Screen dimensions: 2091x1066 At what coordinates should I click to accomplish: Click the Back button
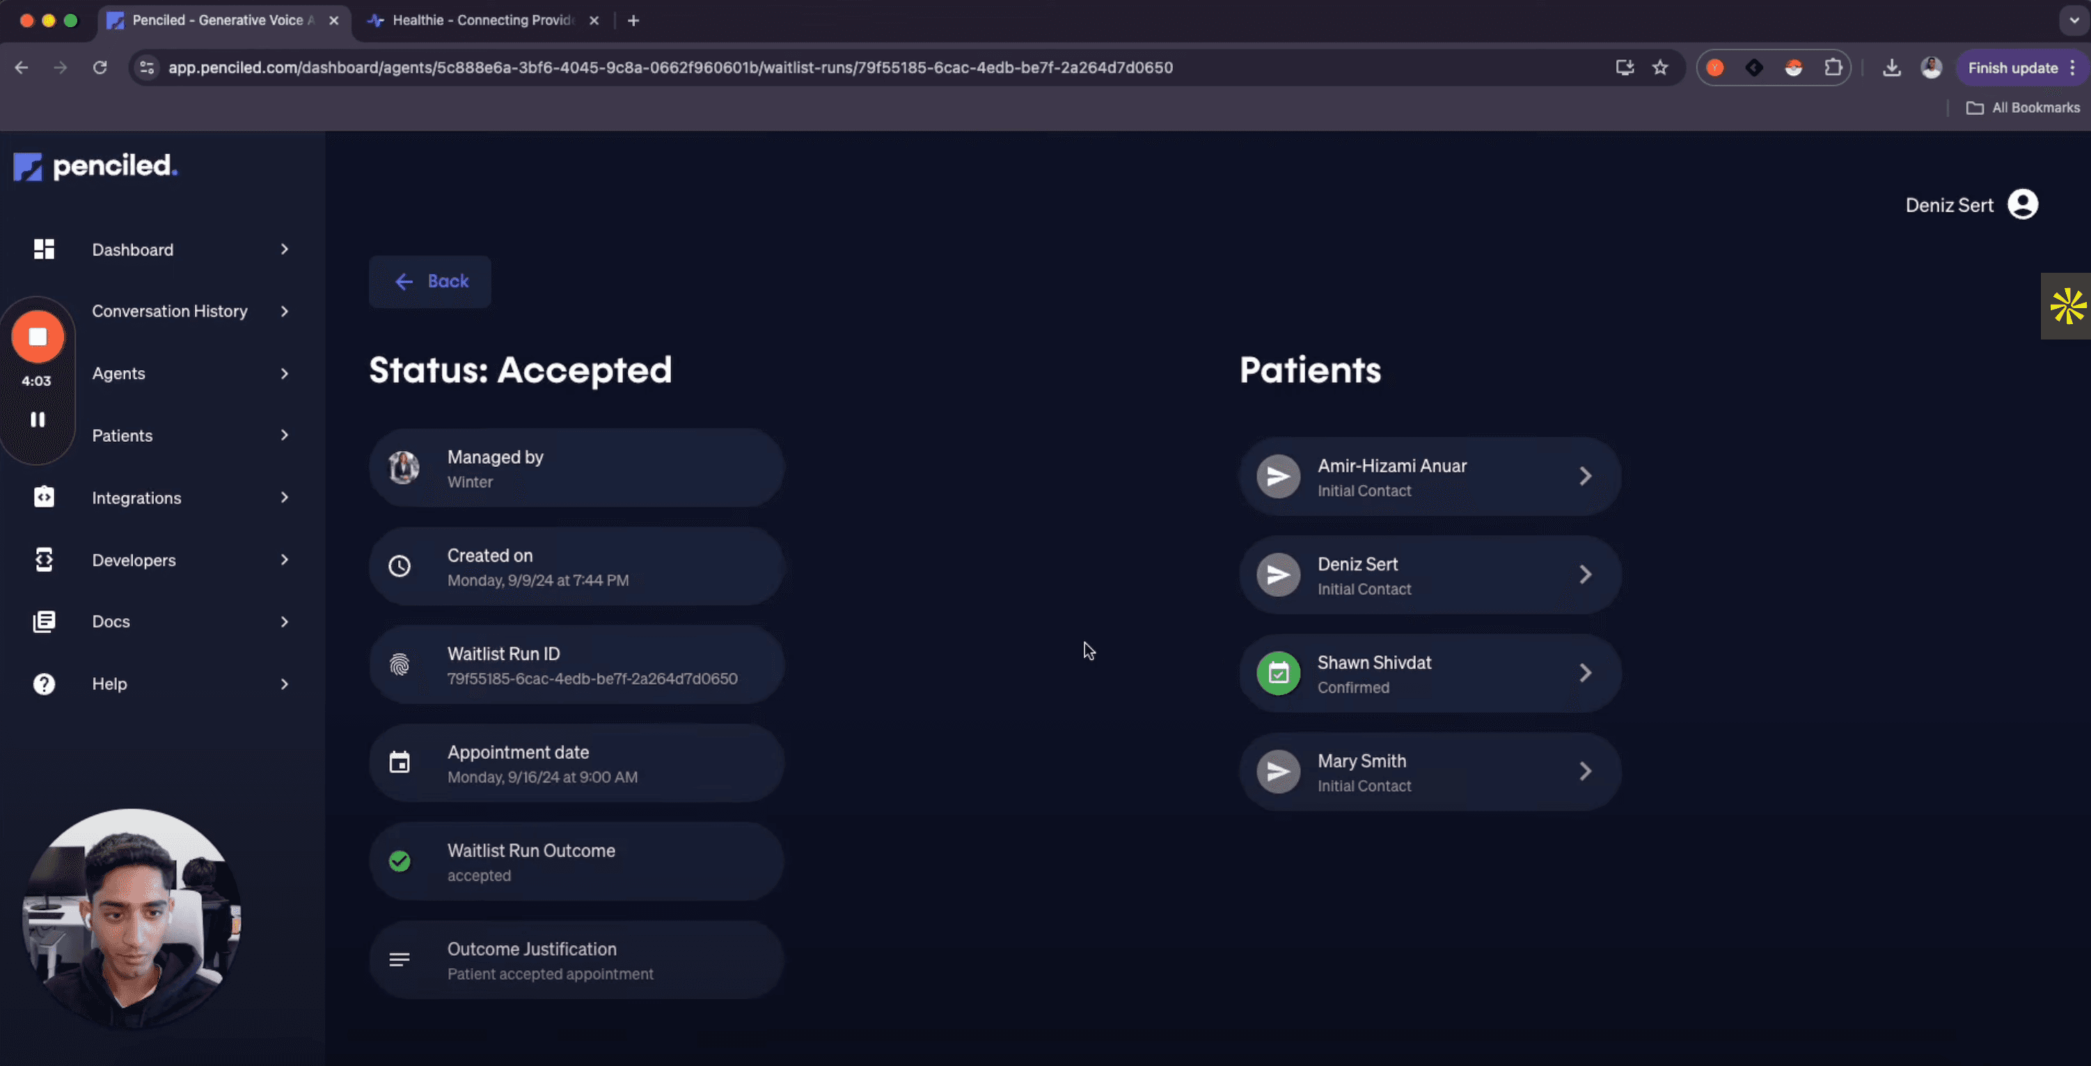pos(429,282)
